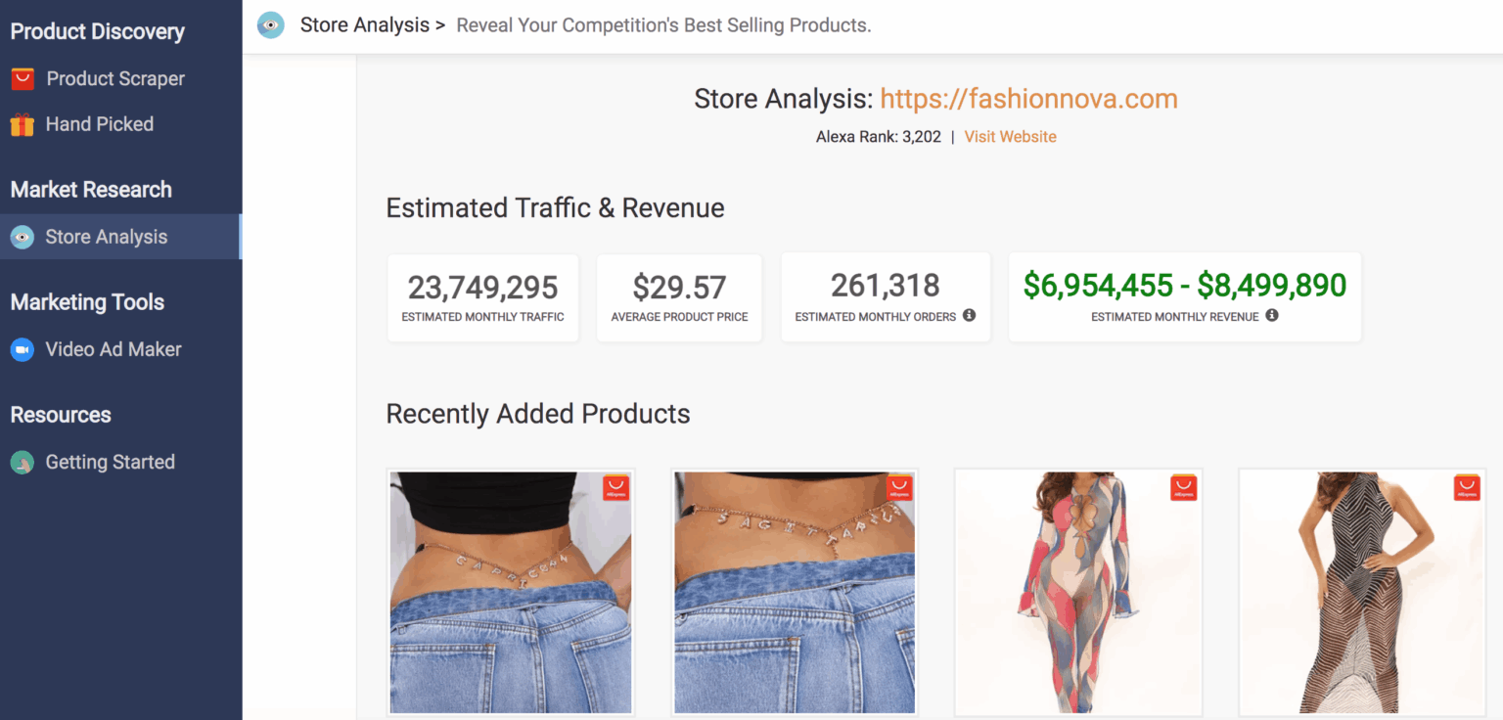Open the fashionnova.com store link
The image size is (1503, 720).
point(1028,99)
